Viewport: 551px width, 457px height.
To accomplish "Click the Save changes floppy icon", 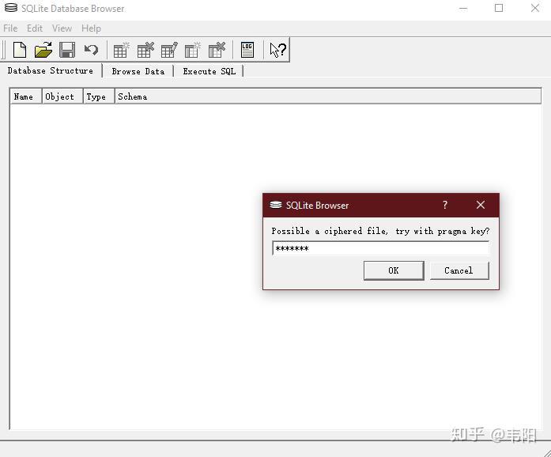I will click(67, 50).
